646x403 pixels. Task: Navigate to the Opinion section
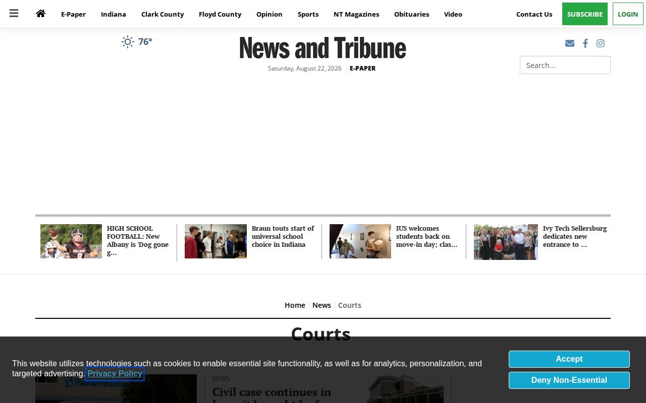pyautogui.click(x=270, y=14)
